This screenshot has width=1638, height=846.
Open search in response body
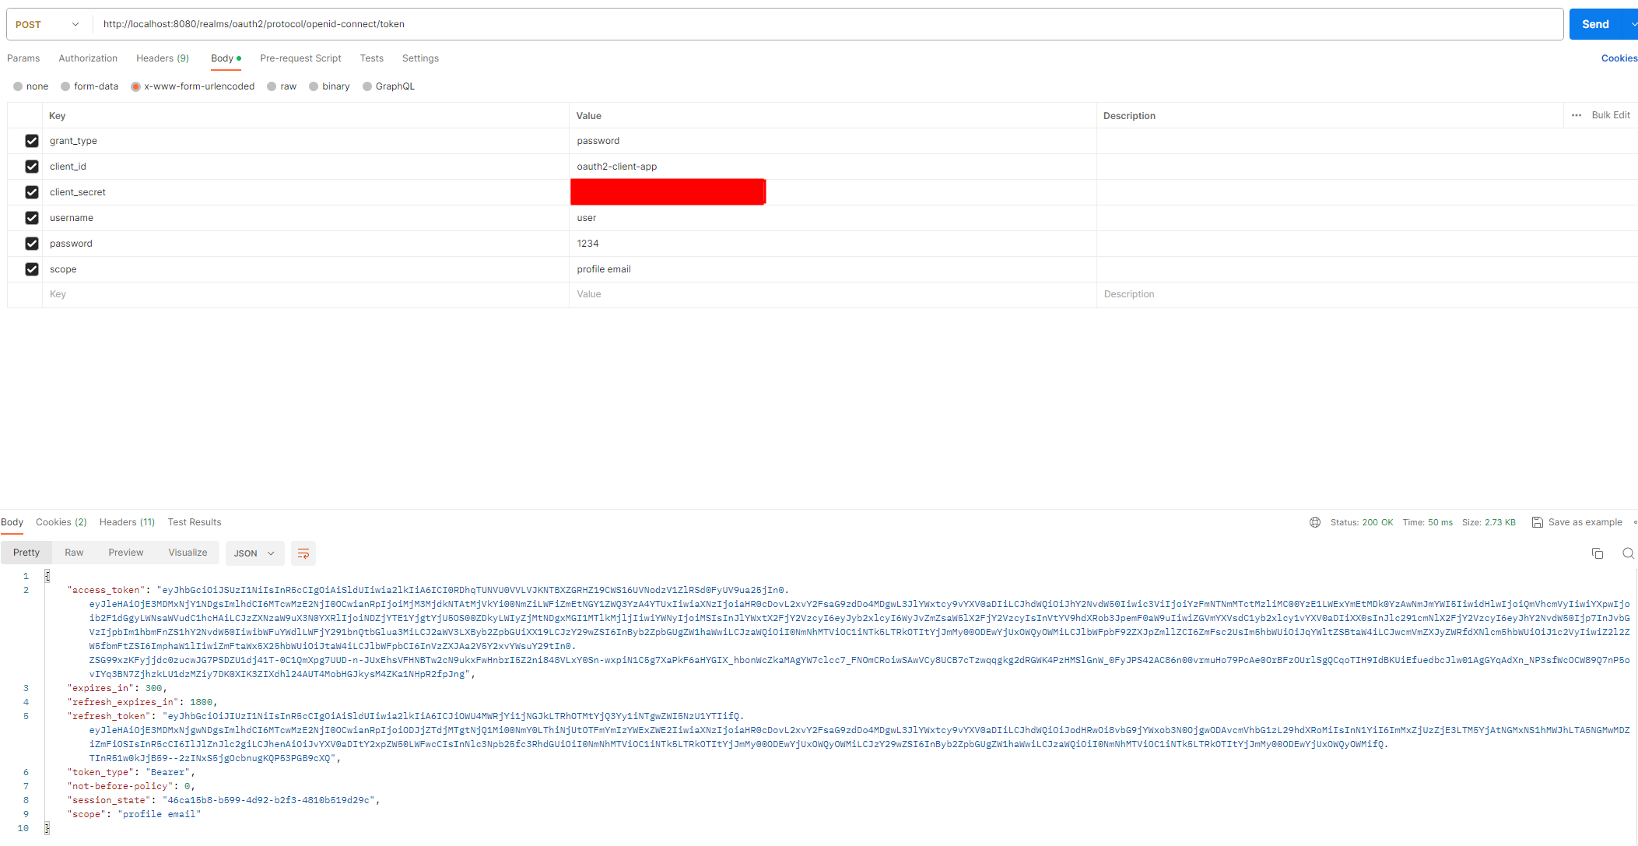(x=1627, y=553)
